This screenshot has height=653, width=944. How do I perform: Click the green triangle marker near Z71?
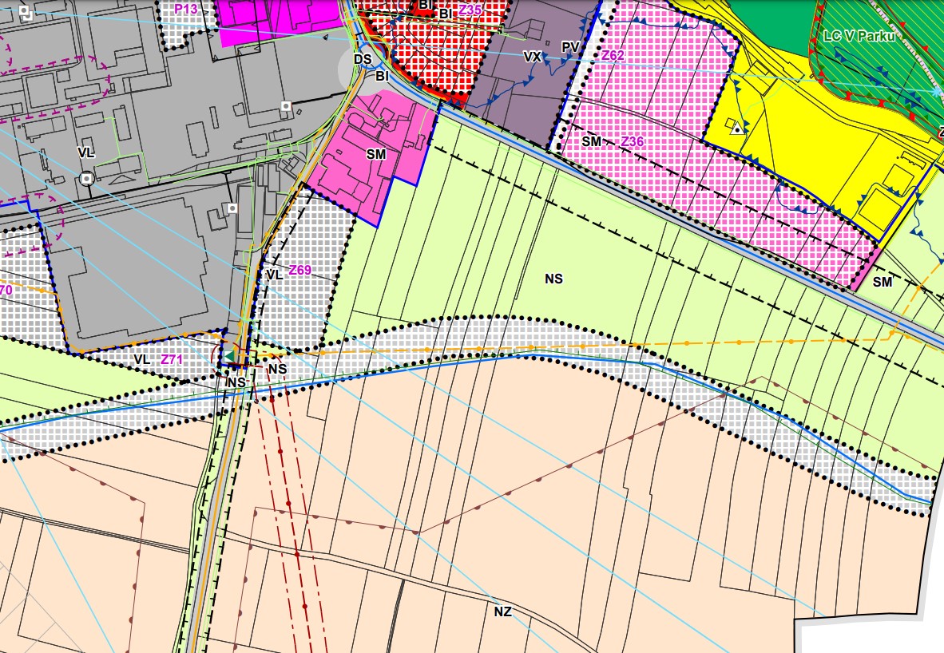229,356
